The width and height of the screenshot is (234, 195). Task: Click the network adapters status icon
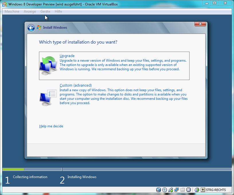tap(177, 190)
